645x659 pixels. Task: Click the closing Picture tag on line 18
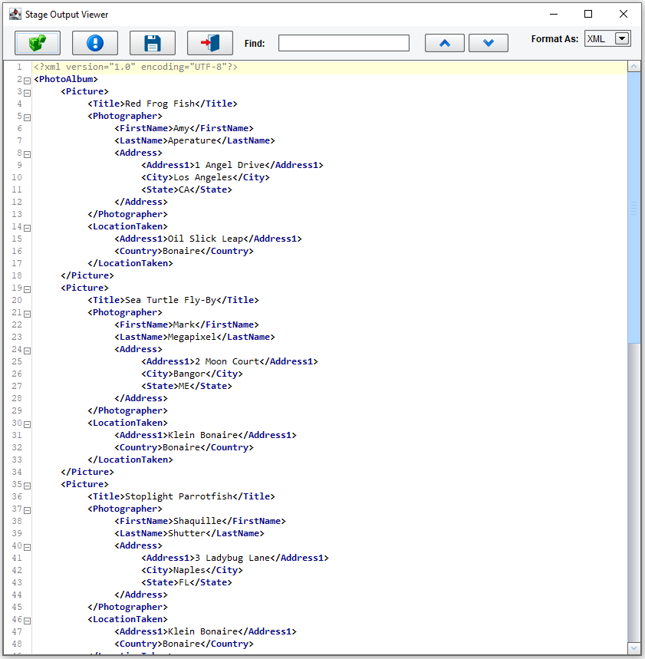coord(87,275)
